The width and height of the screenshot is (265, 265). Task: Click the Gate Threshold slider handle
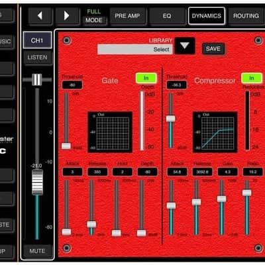point(66,146)
